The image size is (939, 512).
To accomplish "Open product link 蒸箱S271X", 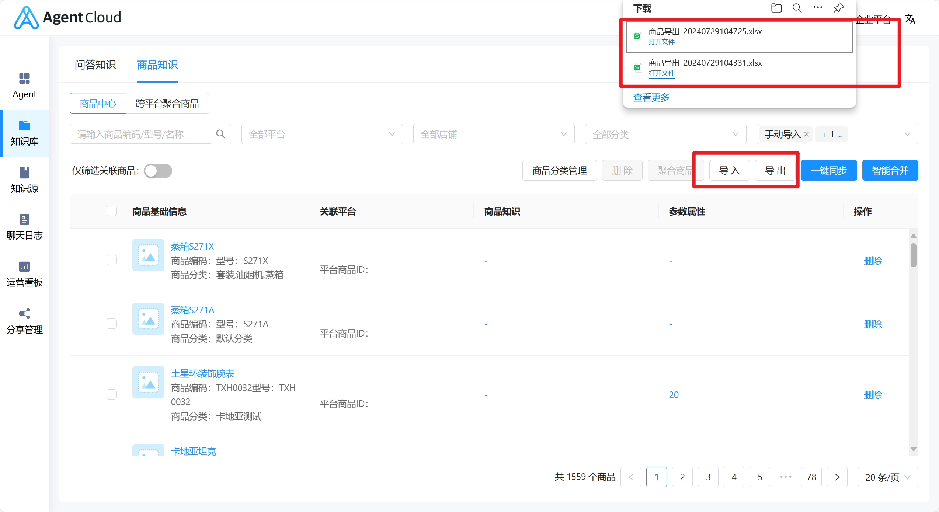I will [192, 246].
